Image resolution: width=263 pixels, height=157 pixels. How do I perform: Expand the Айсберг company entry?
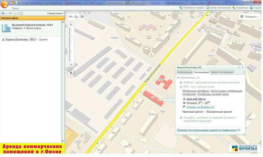click(181, 82)
